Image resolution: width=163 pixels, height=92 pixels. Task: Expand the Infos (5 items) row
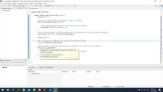pyautogui.click(x=29, y=74)
